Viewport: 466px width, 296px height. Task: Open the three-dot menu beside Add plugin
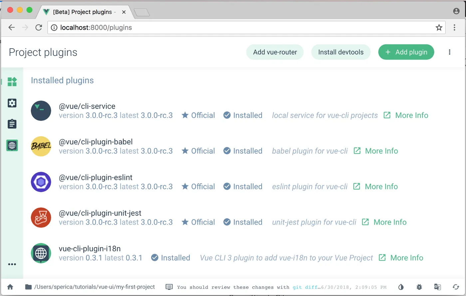450,52
